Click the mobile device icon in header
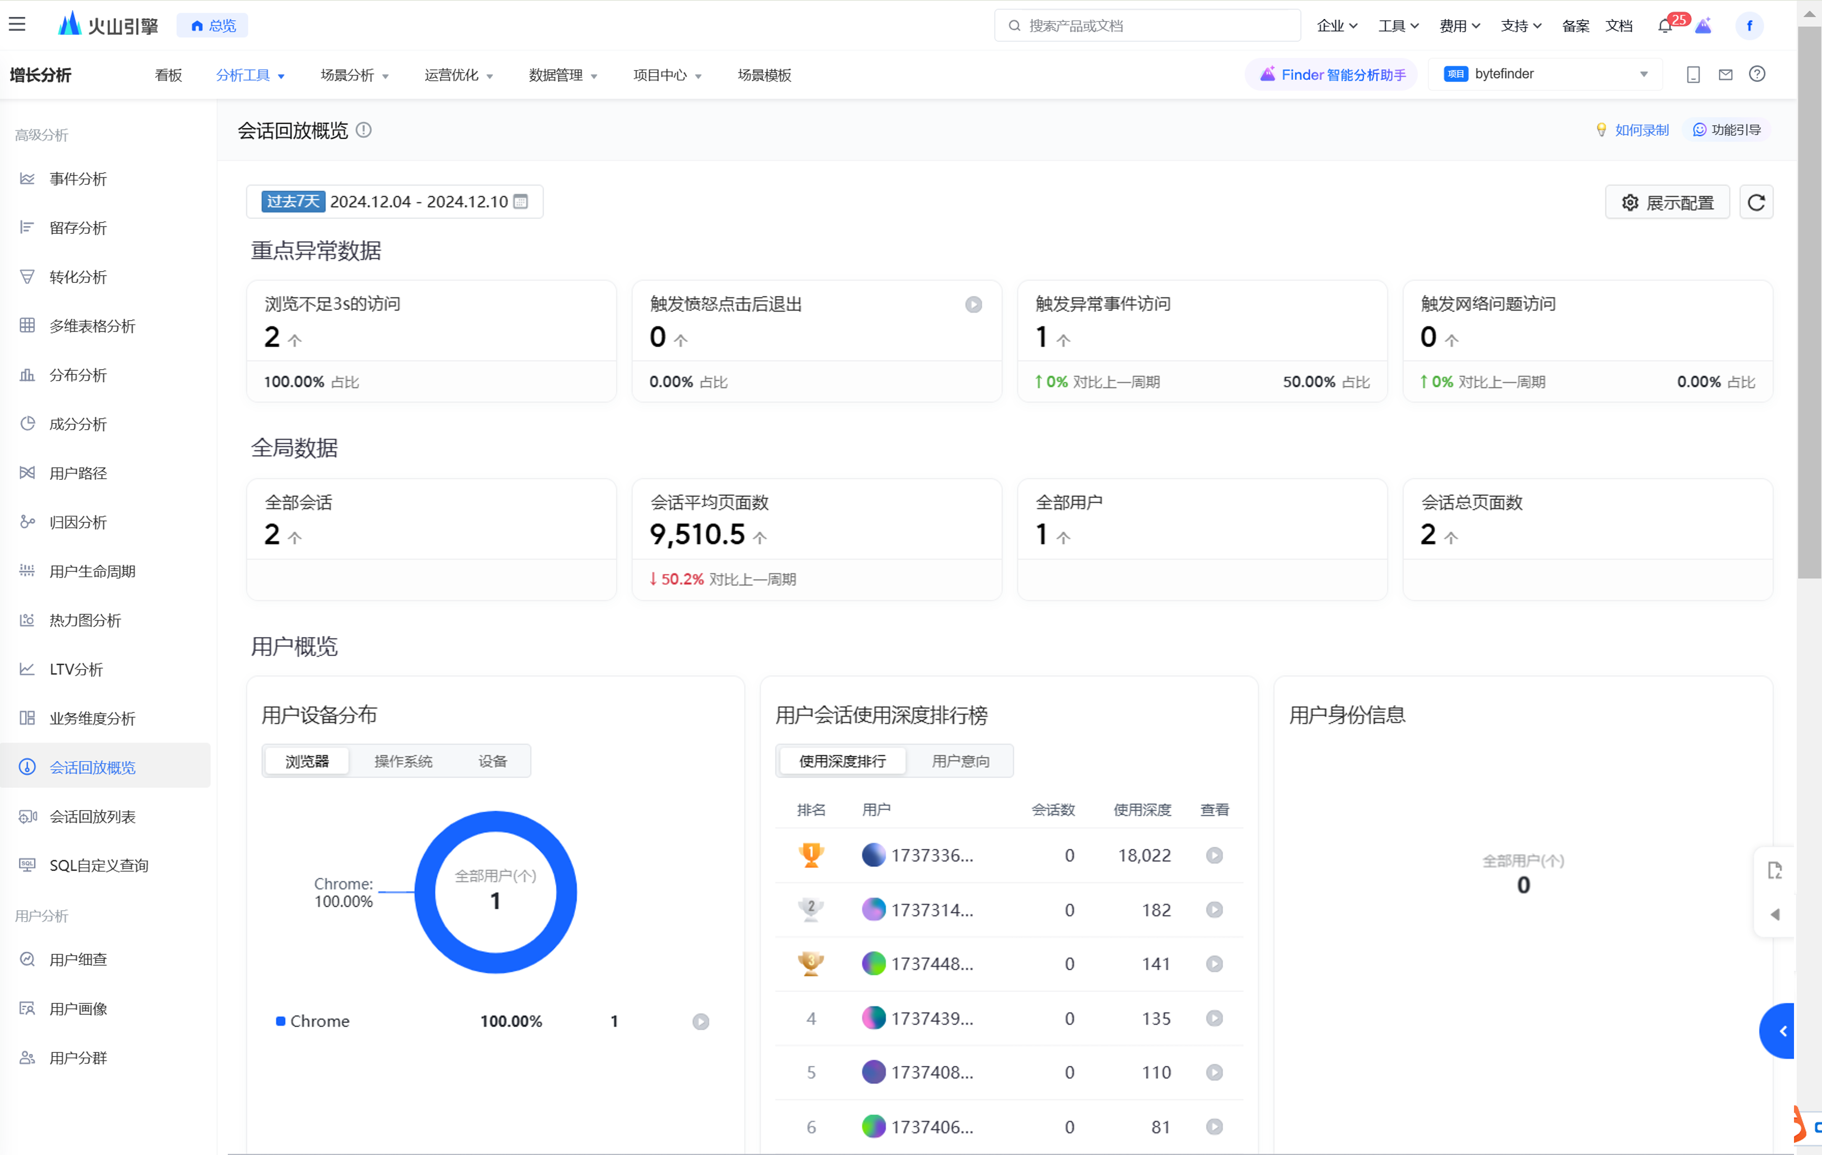The height and width of the screenshot is (1155, 1822). 1693,74
